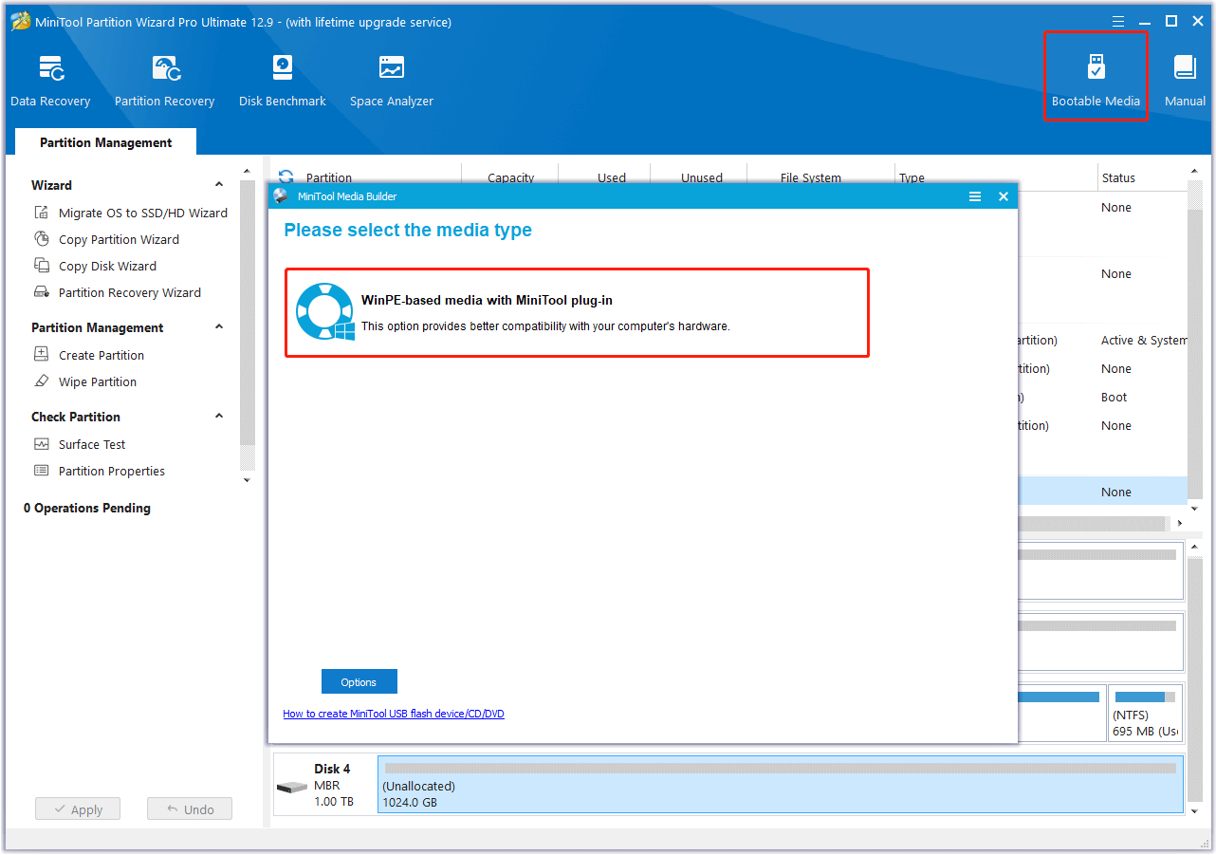Collapse the Partition Management section chevron
The width and height of the screenshot is (1216, 855).
coord(219,327)
